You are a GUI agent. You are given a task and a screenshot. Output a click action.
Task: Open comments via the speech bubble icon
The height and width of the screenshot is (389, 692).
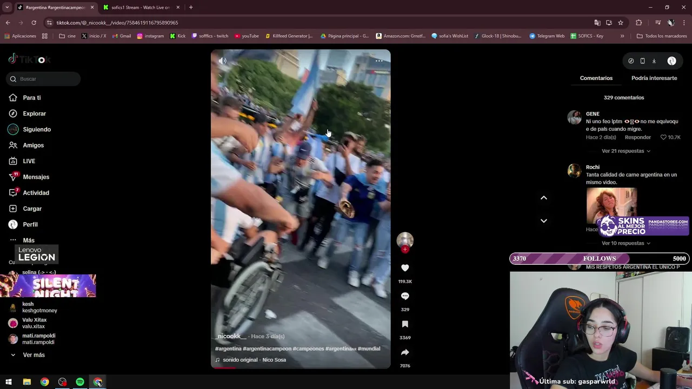pos(405,296)
